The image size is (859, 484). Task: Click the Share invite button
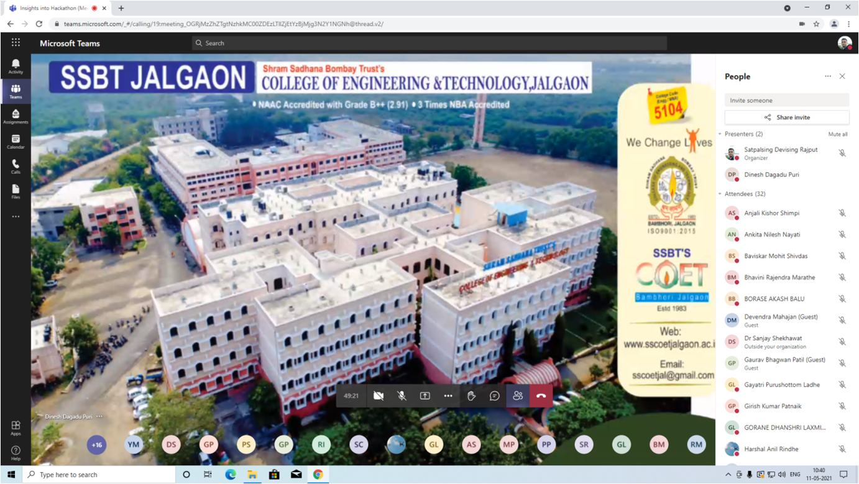coord(787,117)
